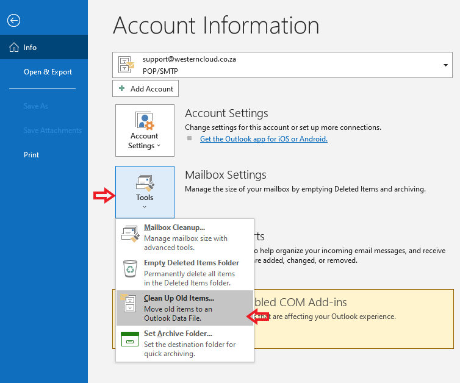Screen dimensions: 460x383
Task: Click the Tools mailbox brush icon
Action: [145, 184]
